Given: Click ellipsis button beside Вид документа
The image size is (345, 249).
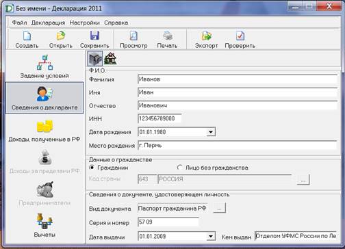Looking at the screenshot, I should coord(219,208).
